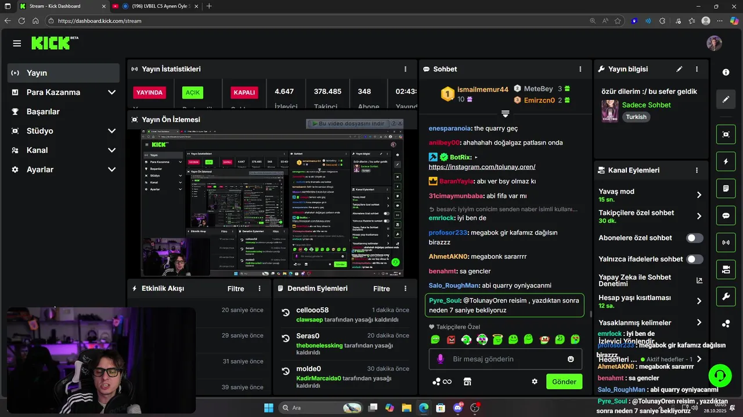Insert the red angry emote
This screenshot has width=743, height=417.
tap(451, 339)
